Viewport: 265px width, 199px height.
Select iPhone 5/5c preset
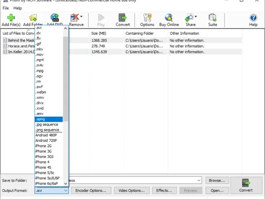click(49, 173)
